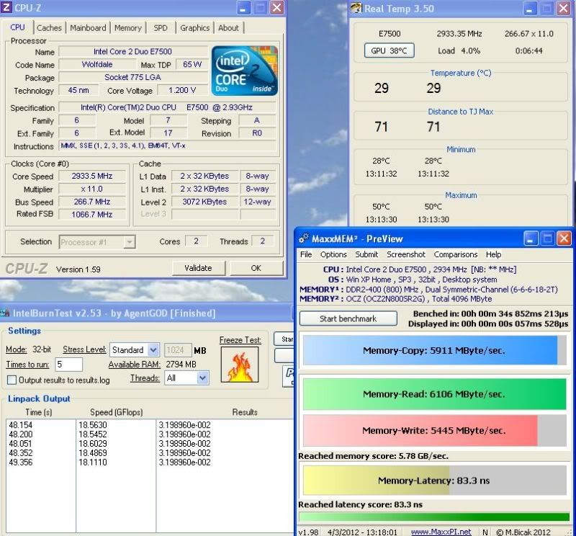Click the MaxxMEM gear title icon

click(x=303, y=238)
